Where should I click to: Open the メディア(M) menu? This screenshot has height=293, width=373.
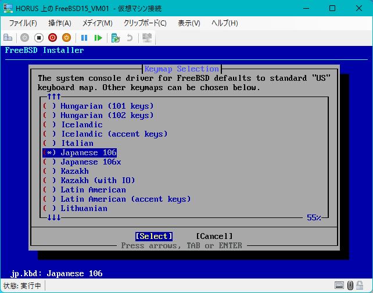97,23
